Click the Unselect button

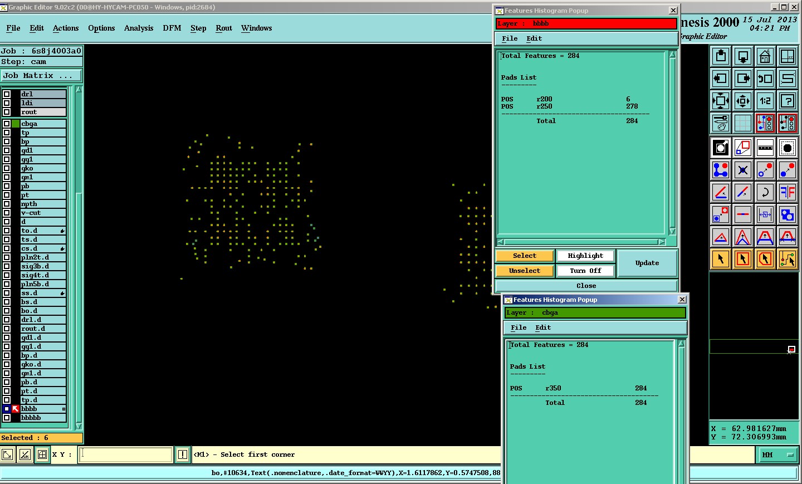coord(525,271)
